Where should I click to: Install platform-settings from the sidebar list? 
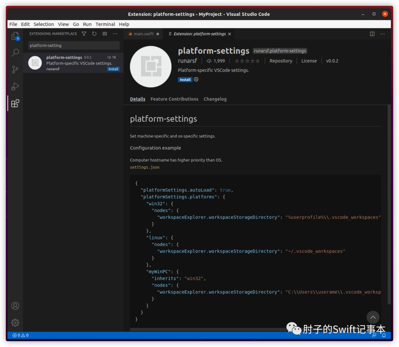click(113, 69)
